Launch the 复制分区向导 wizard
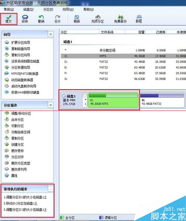The width and height of the screenshot is (186, 221). pos(17,55)
